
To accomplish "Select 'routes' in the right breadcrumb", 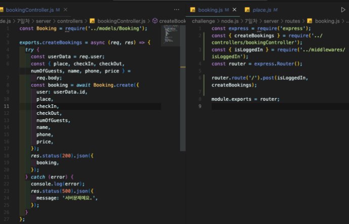I will 292,21.
